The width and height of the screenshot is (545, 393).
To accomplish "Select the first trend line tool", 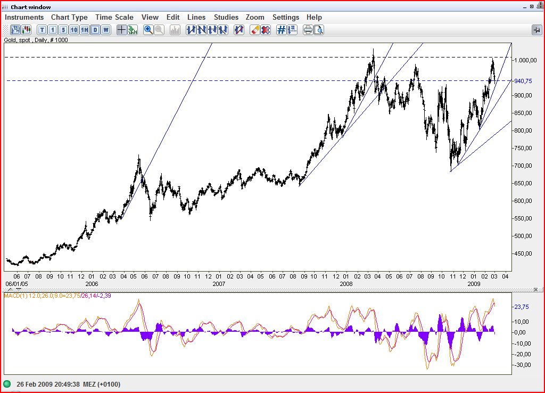I will (x=191, y=30).
